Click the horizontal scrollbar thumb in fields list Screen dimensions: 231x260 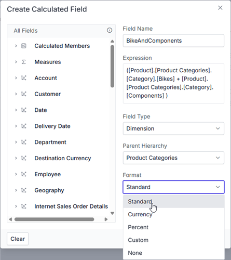(x=55, y=219)
